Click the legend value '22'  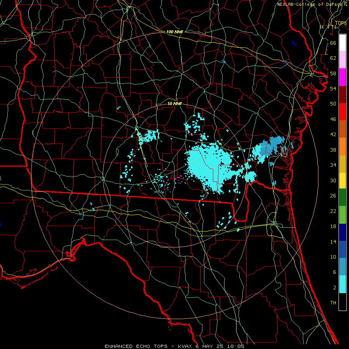coord(333,211)
